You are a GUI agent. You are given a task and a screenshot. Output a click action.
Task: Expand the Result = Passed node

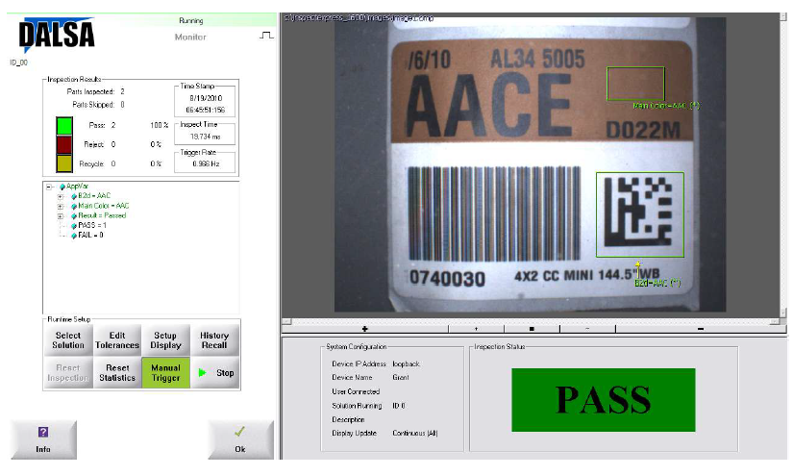[x=61, y=216]
